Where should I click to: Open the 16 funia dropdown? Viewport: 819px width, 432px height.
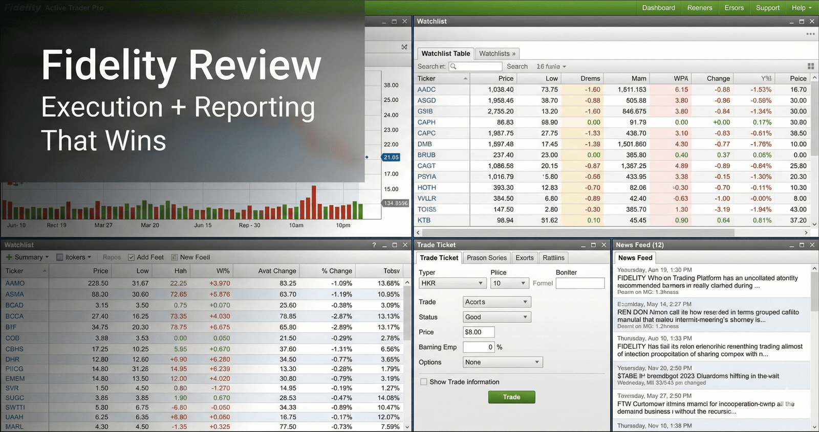551,66
